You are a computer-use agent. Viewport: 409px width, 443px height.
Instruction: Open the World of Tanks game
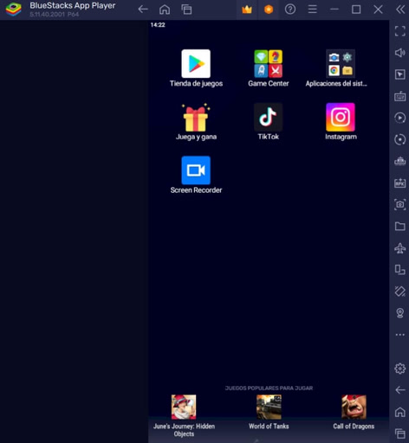pos(269,407)
